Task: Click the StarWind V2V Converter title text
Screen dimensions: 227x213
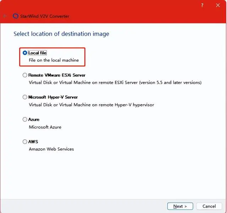Action: pyautogui.click(x=45, y=16)
